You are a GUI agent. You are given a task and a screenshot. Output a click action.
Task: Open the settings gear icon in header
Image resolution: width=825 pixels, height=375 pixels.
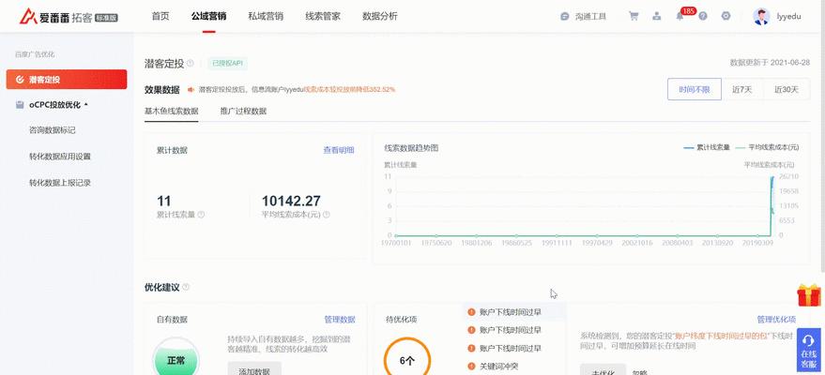coord(726,16)
